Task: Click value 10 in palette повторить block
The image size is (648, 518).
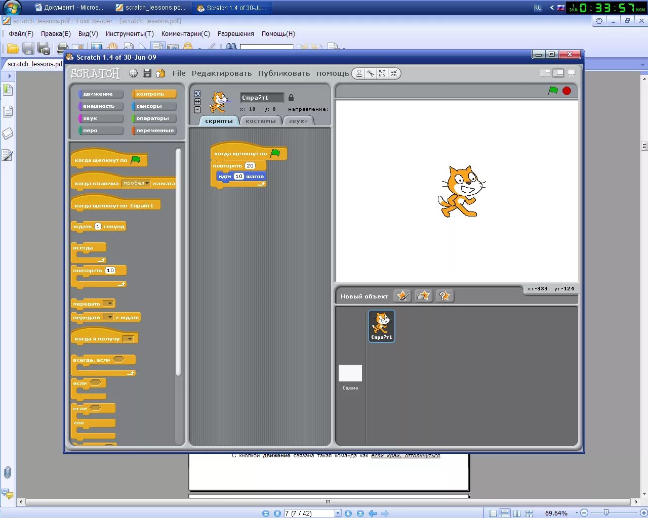Action: [110, 271]
